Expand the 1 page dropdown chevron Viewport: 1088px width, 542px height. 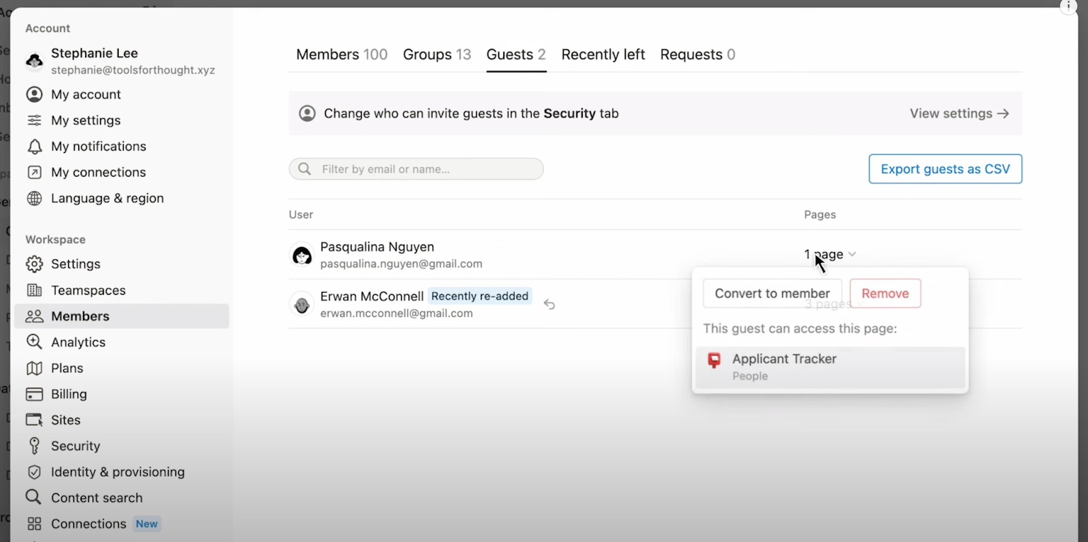coord(852,254)
